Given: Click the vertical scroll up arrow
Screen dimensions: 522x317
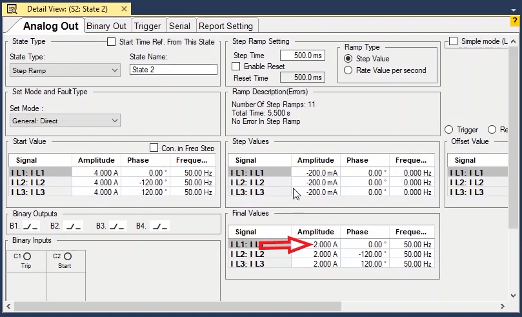Looking at the screenshot, I should tap(514, 42).
